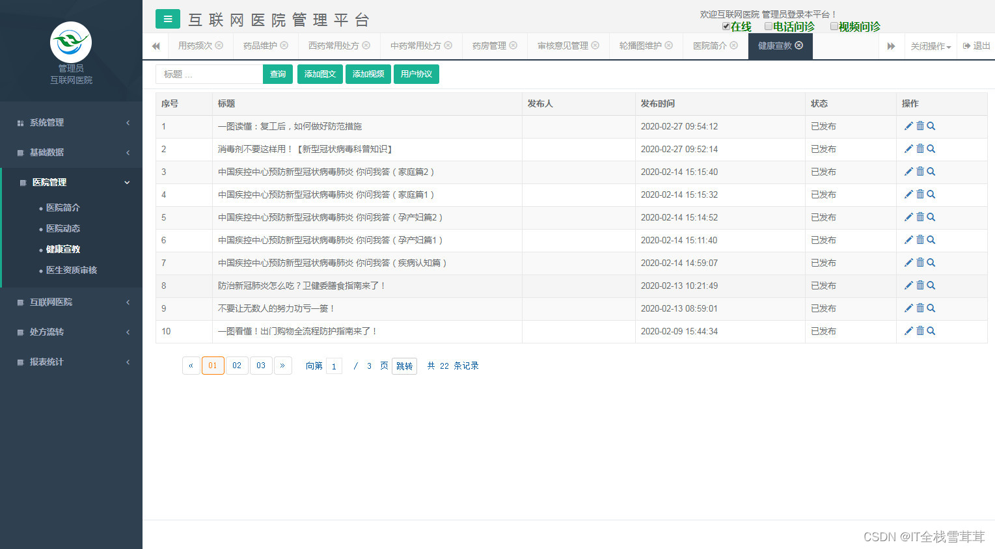This screenshot has height=549, width=995.
Task: Collapse the 医院管理 sidebar menu
Action: point(71,182)
